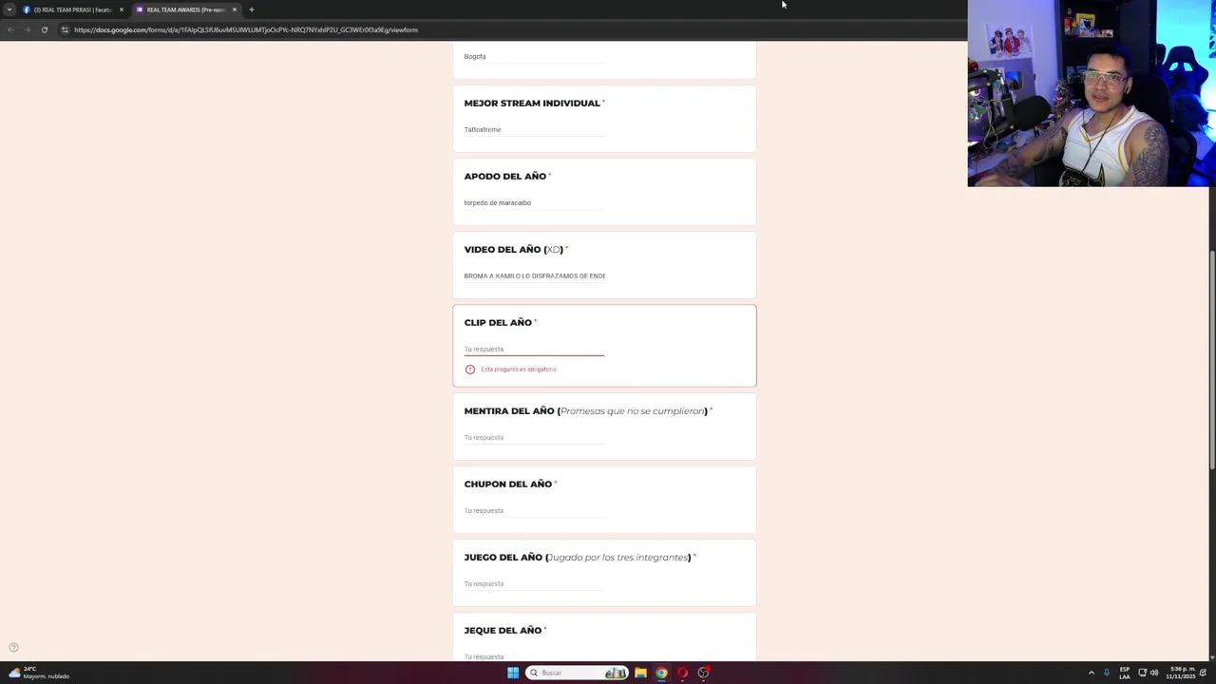Open the tab search dropdown in Chrome
Screen dimensions: 1216x684
pos(9,9)
